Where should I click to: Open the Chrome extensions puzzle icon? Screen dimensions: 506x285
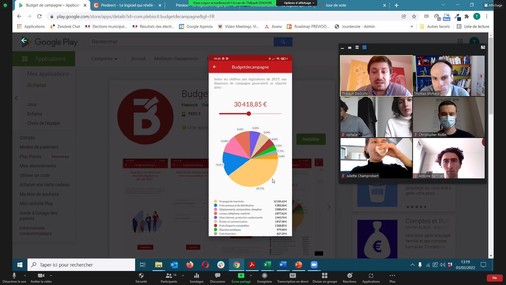point(467,16)
